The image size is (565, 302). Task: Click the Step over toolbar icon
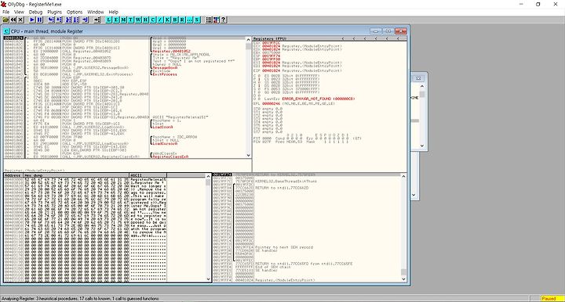tap(59, 20)
